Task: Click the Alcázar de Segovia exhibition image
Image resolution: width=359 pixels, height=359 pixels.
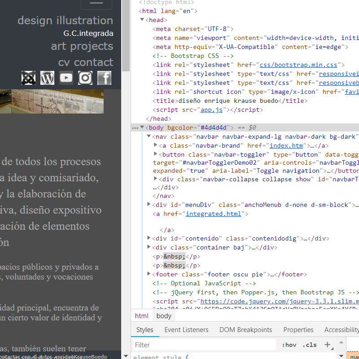Action: tap(52, 101)
